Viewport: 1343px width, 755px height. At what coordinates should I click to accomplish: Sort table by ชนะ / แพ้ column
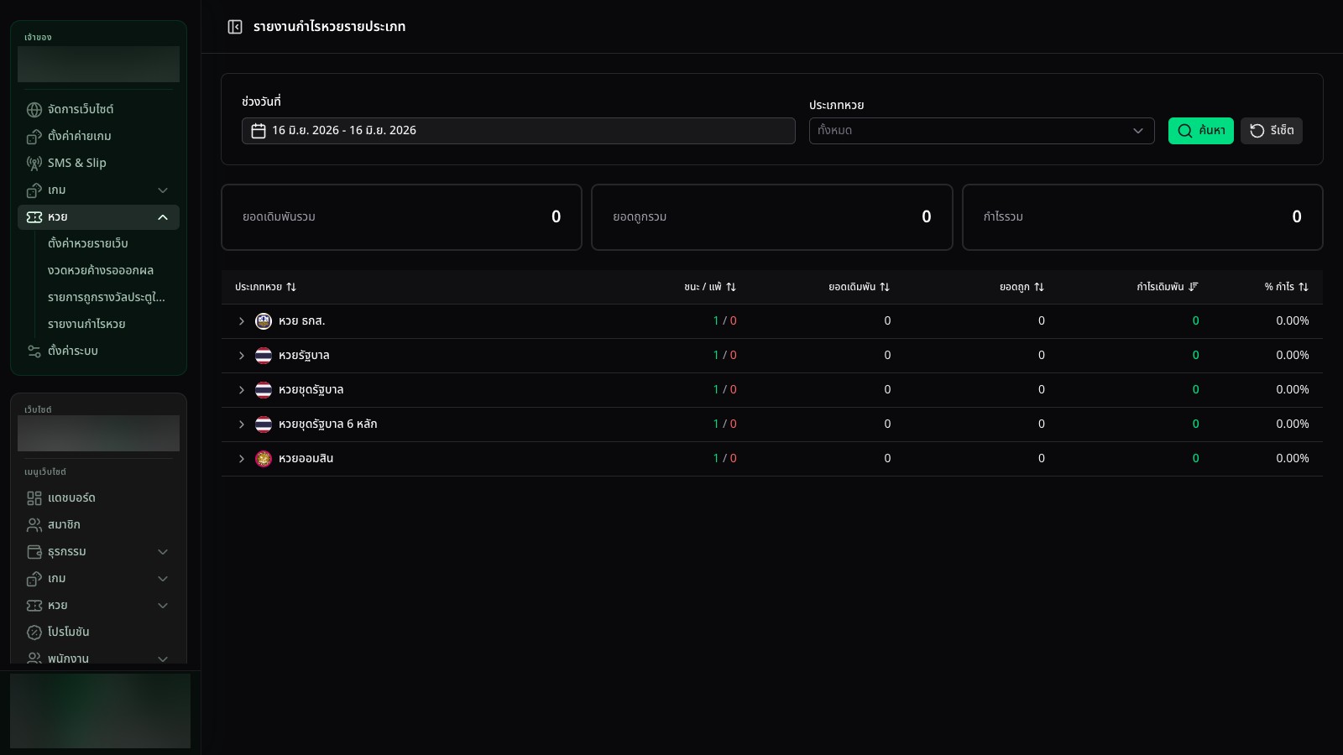[x=710, y=287]
